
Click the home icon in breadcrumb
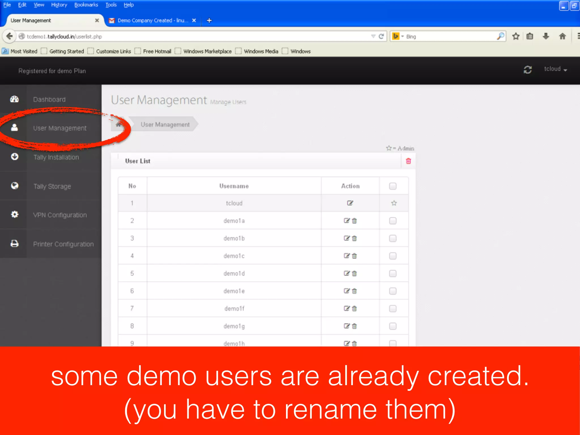click(x=118, y=124)
